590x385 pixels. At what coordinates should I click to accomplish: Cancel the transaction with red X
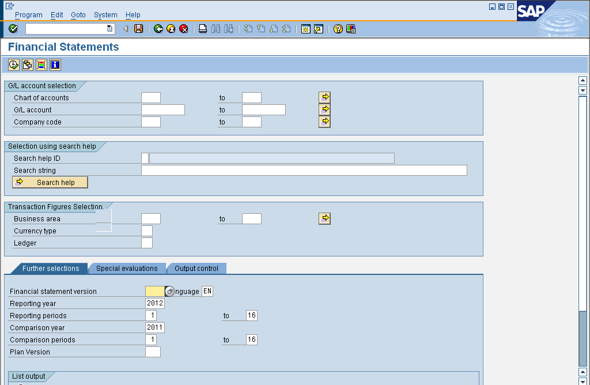pos(184,28)
